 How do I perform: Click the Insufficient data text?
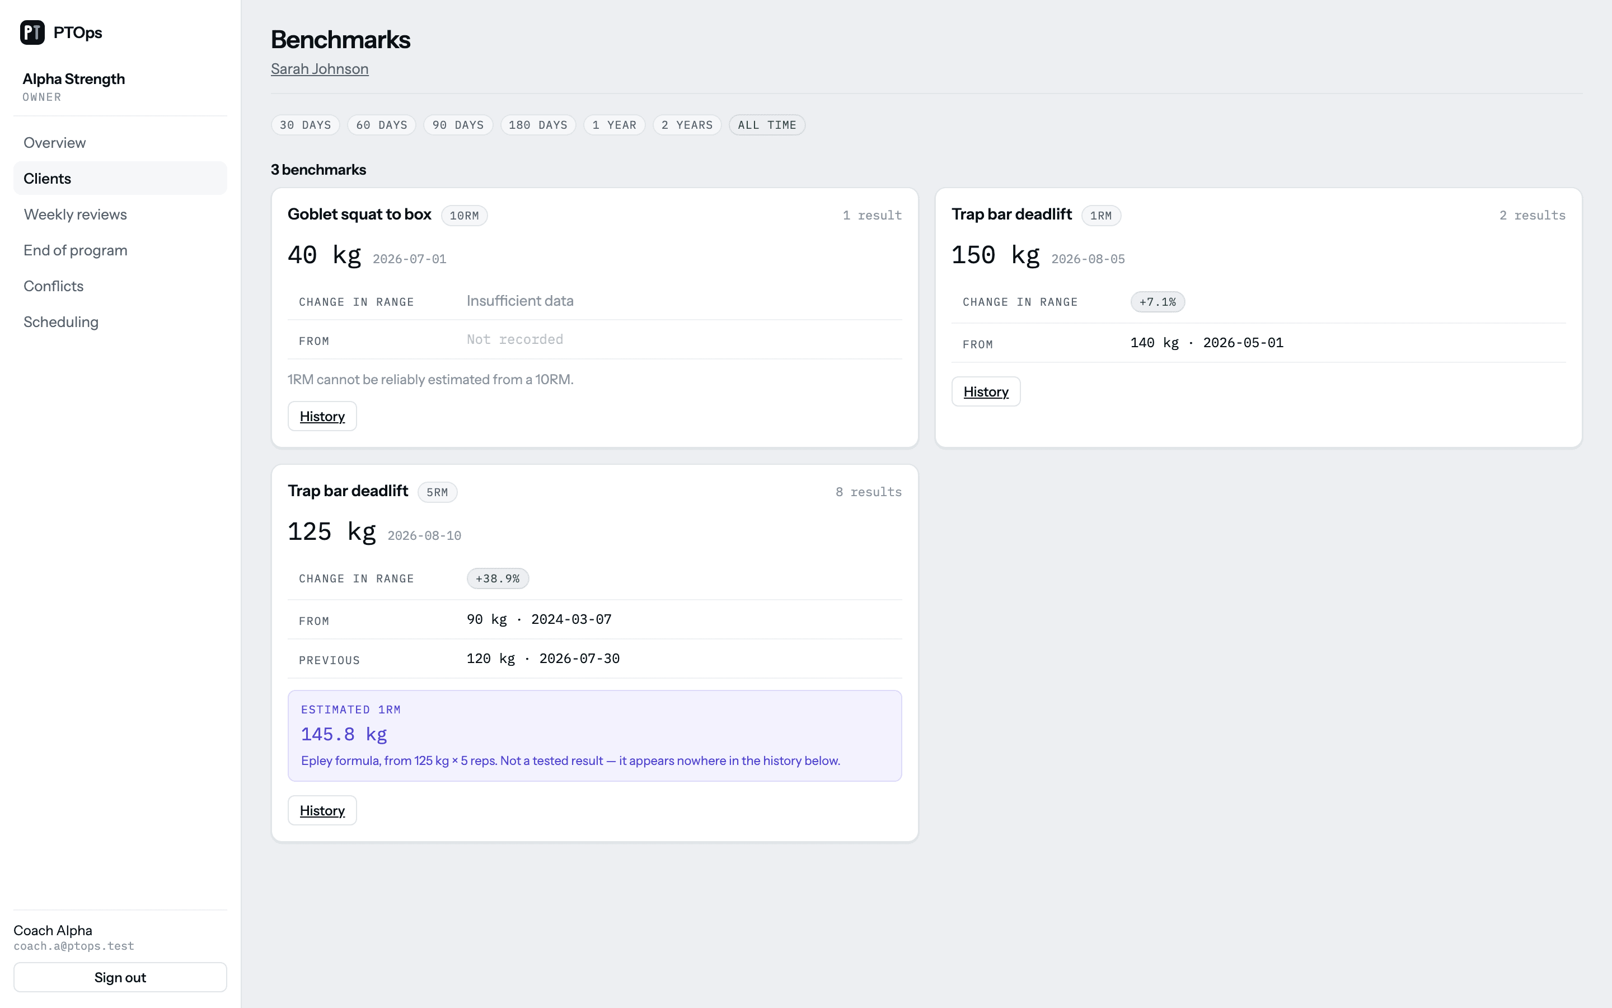pos(519,301)
